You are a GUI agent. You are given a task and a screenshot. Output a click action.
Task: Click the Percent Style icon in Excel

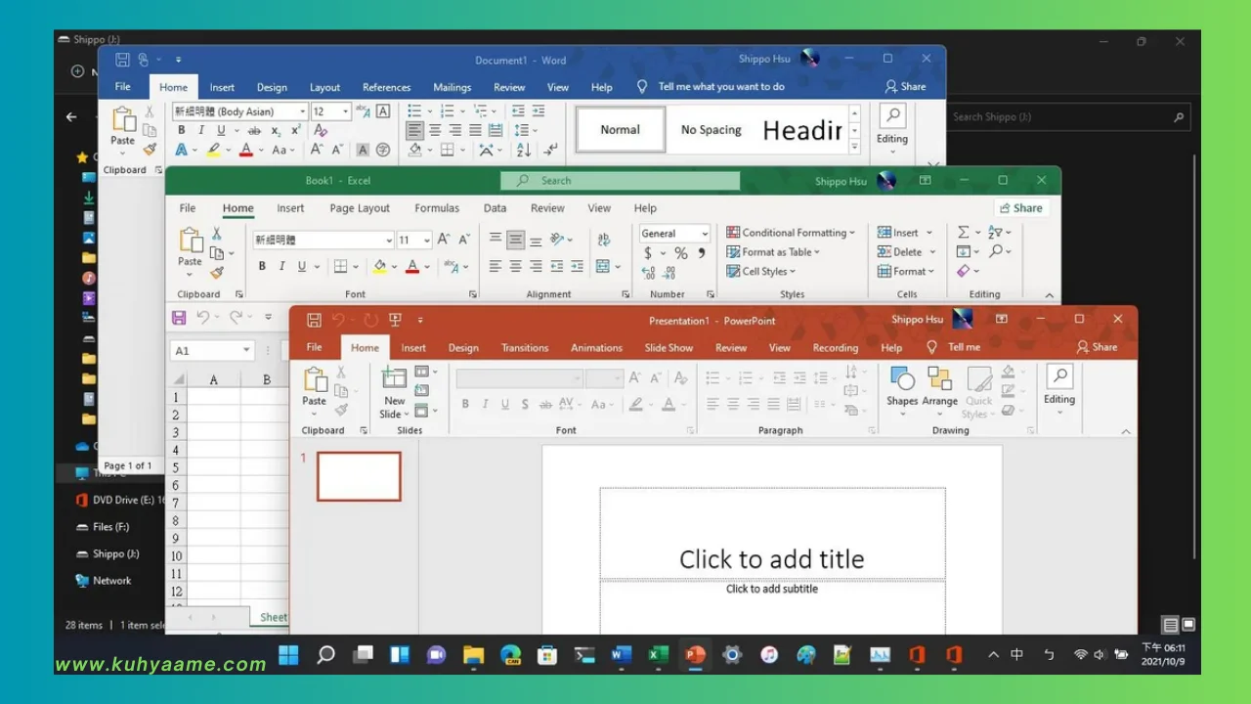[681, 254]
